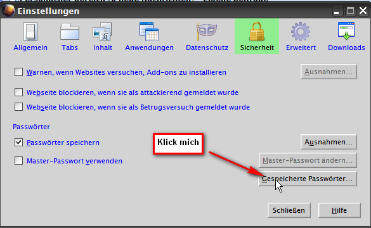Enable Master-Passwort verwenden checkbox
371x228 pixels.
coord(18,161)
